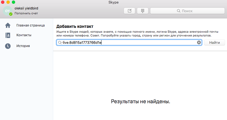Open the new conversation compose icon
Screen dimensions: 227x120
[x=129, y=11]
